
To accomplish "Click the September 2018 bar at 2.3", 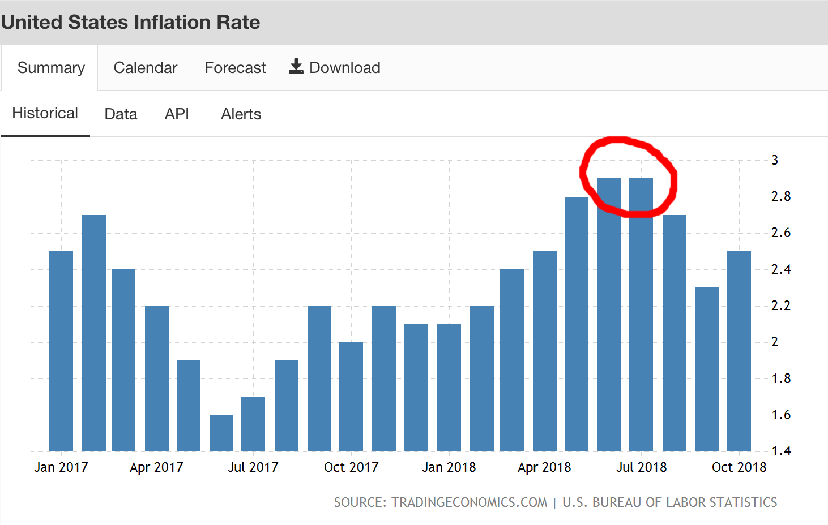I will (x=707, y=369).
